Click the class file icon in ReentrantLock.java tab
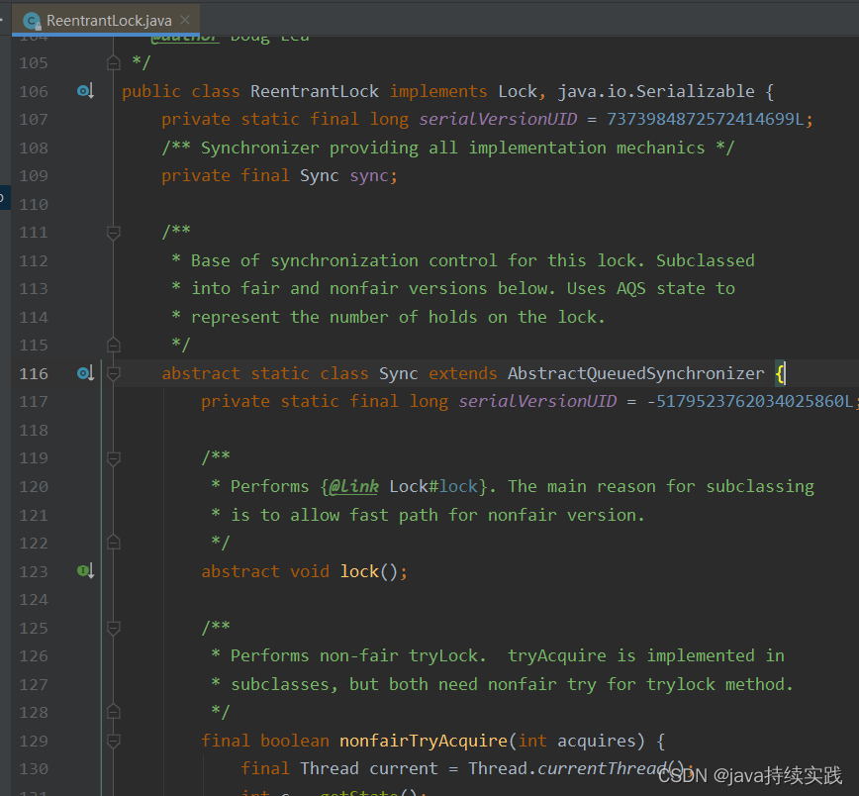The height and width of the screenshot is (796, 859). [32, 21]
